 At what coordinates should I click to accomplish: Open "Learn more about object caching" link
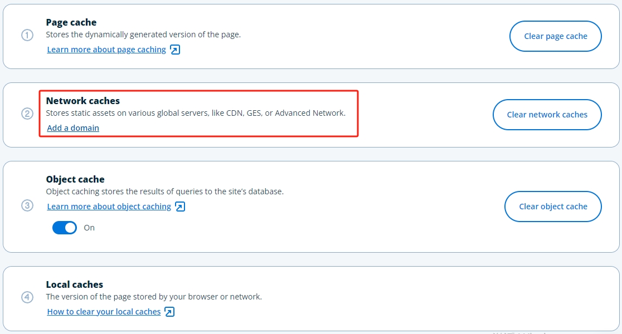point(109,207)
